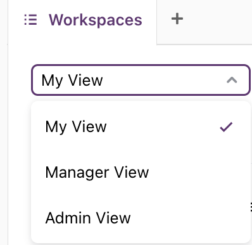This screenshot has width=252, height=245.
Task: Pick the checked My View option
Action: click(x=141, y=127)
